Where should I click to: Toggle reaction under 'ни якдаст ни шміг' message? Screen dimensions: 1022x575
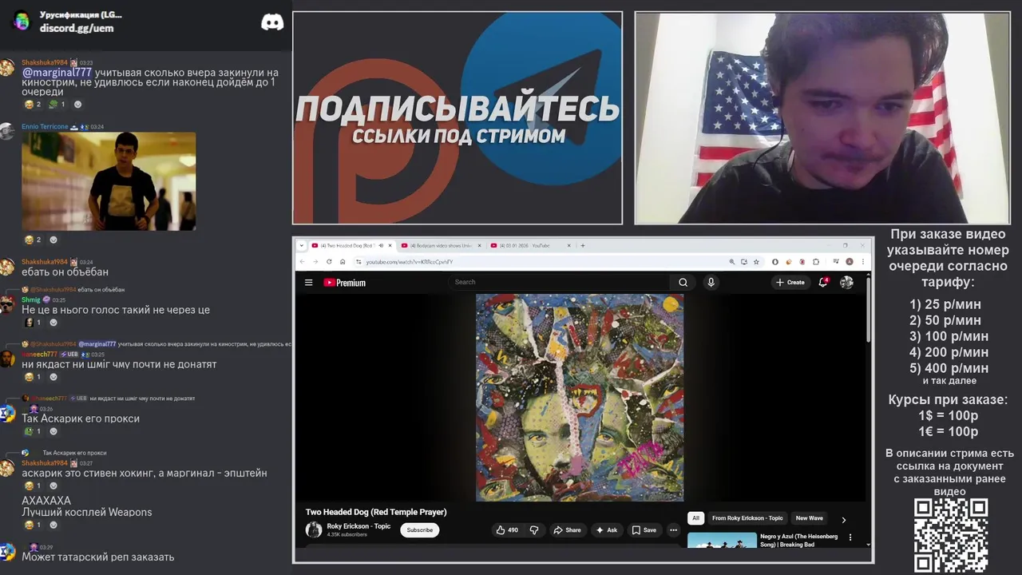click(x=33, y=377)
